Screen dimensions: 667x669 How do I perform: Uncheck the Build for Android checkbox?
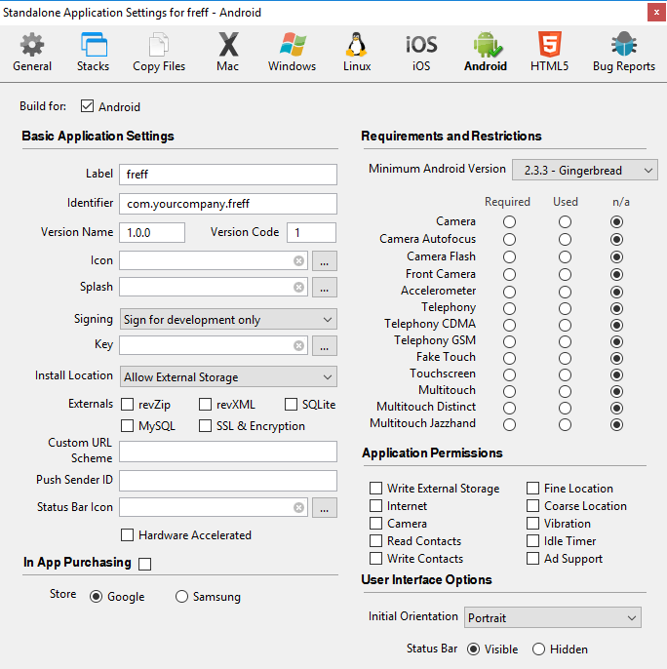88,106
